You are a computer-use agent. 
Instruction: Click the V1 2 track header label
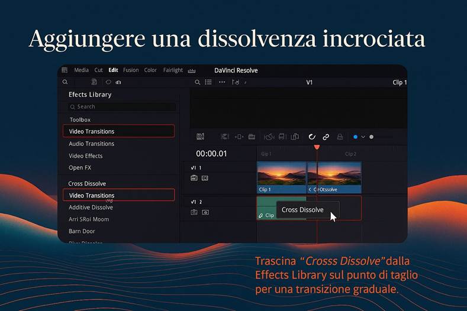(x=197, y=202)
